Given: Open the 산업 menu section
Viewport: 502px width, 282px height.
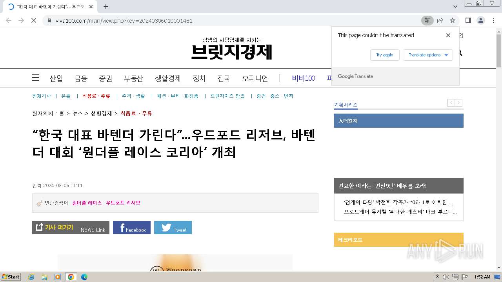Looking at the screenshot, I should tap(56, 78).
